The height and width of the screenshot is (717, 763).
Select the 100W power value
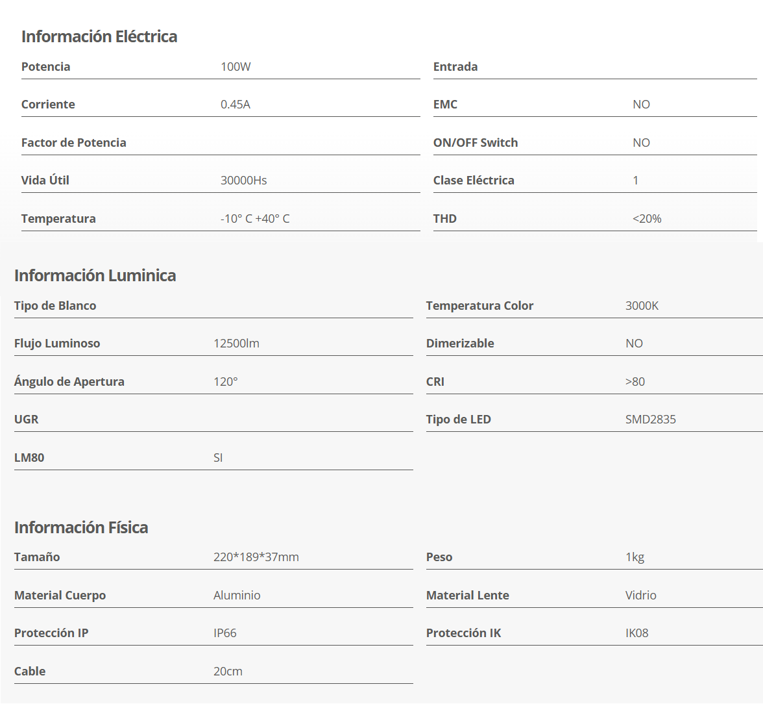(x=236, y=67)
